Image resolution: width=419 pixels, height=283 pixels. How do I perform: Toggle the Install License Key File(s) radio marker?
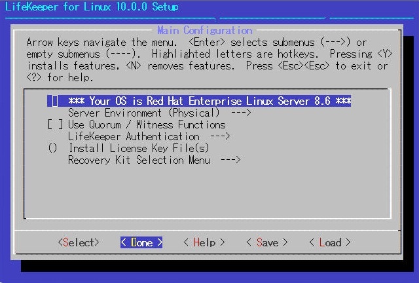click(53, 149)
